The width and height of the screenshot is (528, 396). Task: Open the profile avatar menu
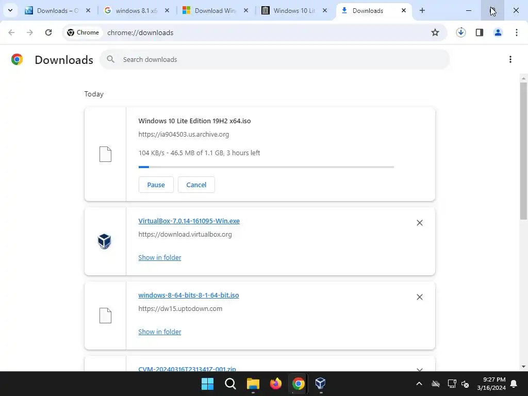point(498,32)
